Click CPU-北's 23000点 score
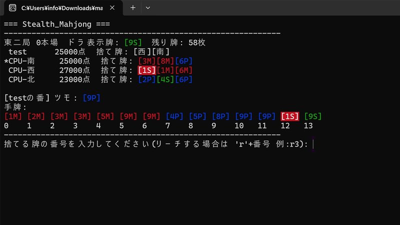This screenshot has width=400, height=225. pos(74,79)
